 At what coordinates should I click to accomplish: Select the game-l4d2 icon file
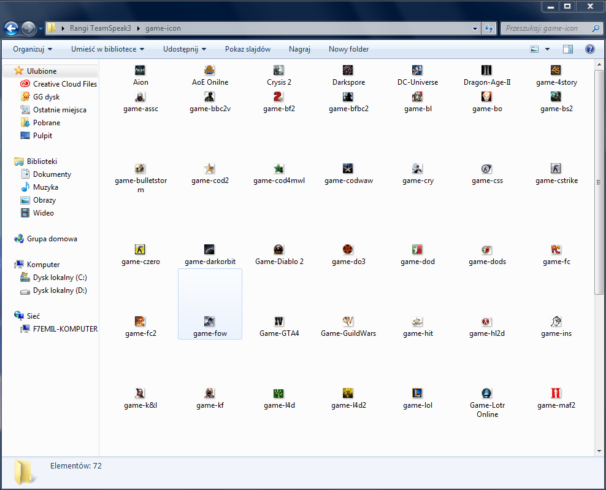[x=348, y=399]
